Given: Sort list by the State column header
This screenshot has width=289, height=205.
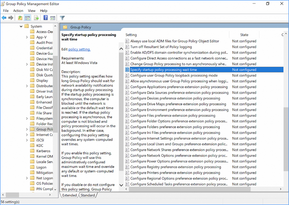Looking at the screenshot, I should 244,34.
